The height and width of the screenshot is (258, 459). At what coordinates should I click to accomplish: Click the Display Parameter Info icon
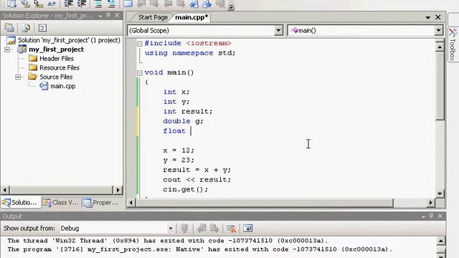[x=25, y=4]
